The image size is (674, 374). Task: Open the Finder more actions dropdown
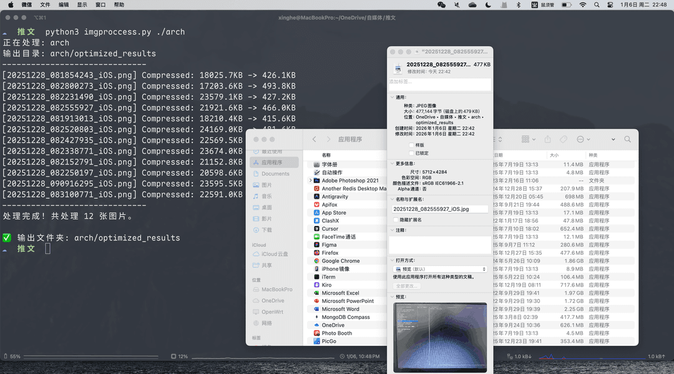[x=584, y=139]
